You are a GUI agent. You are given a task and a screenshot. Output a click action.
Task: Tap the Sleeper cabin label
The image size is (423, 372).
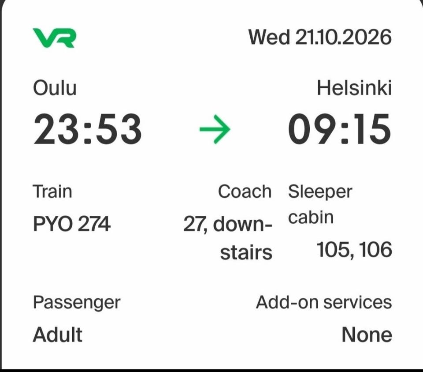320,204
